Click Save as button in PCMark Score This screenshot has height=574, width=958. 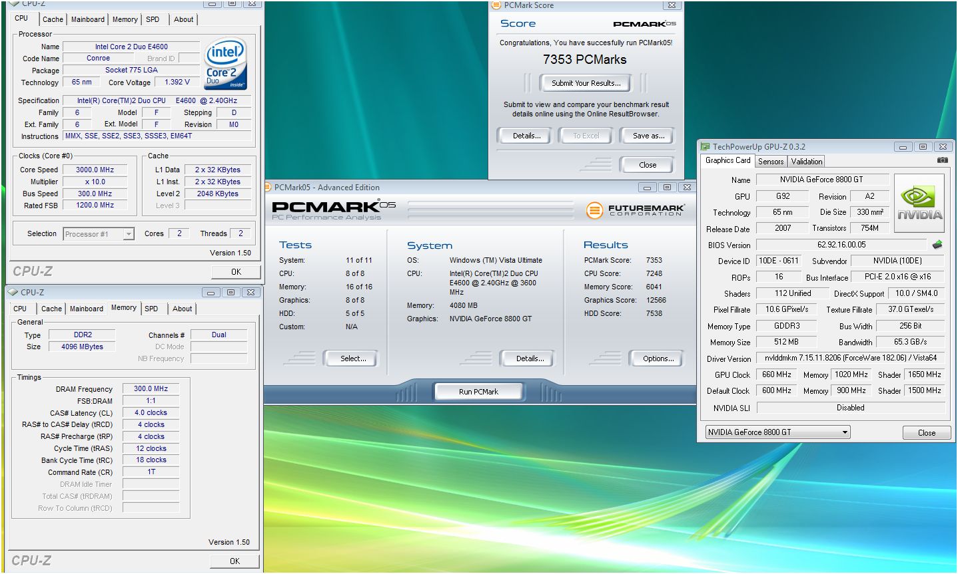pyautogui.click(x=648, y=136)
